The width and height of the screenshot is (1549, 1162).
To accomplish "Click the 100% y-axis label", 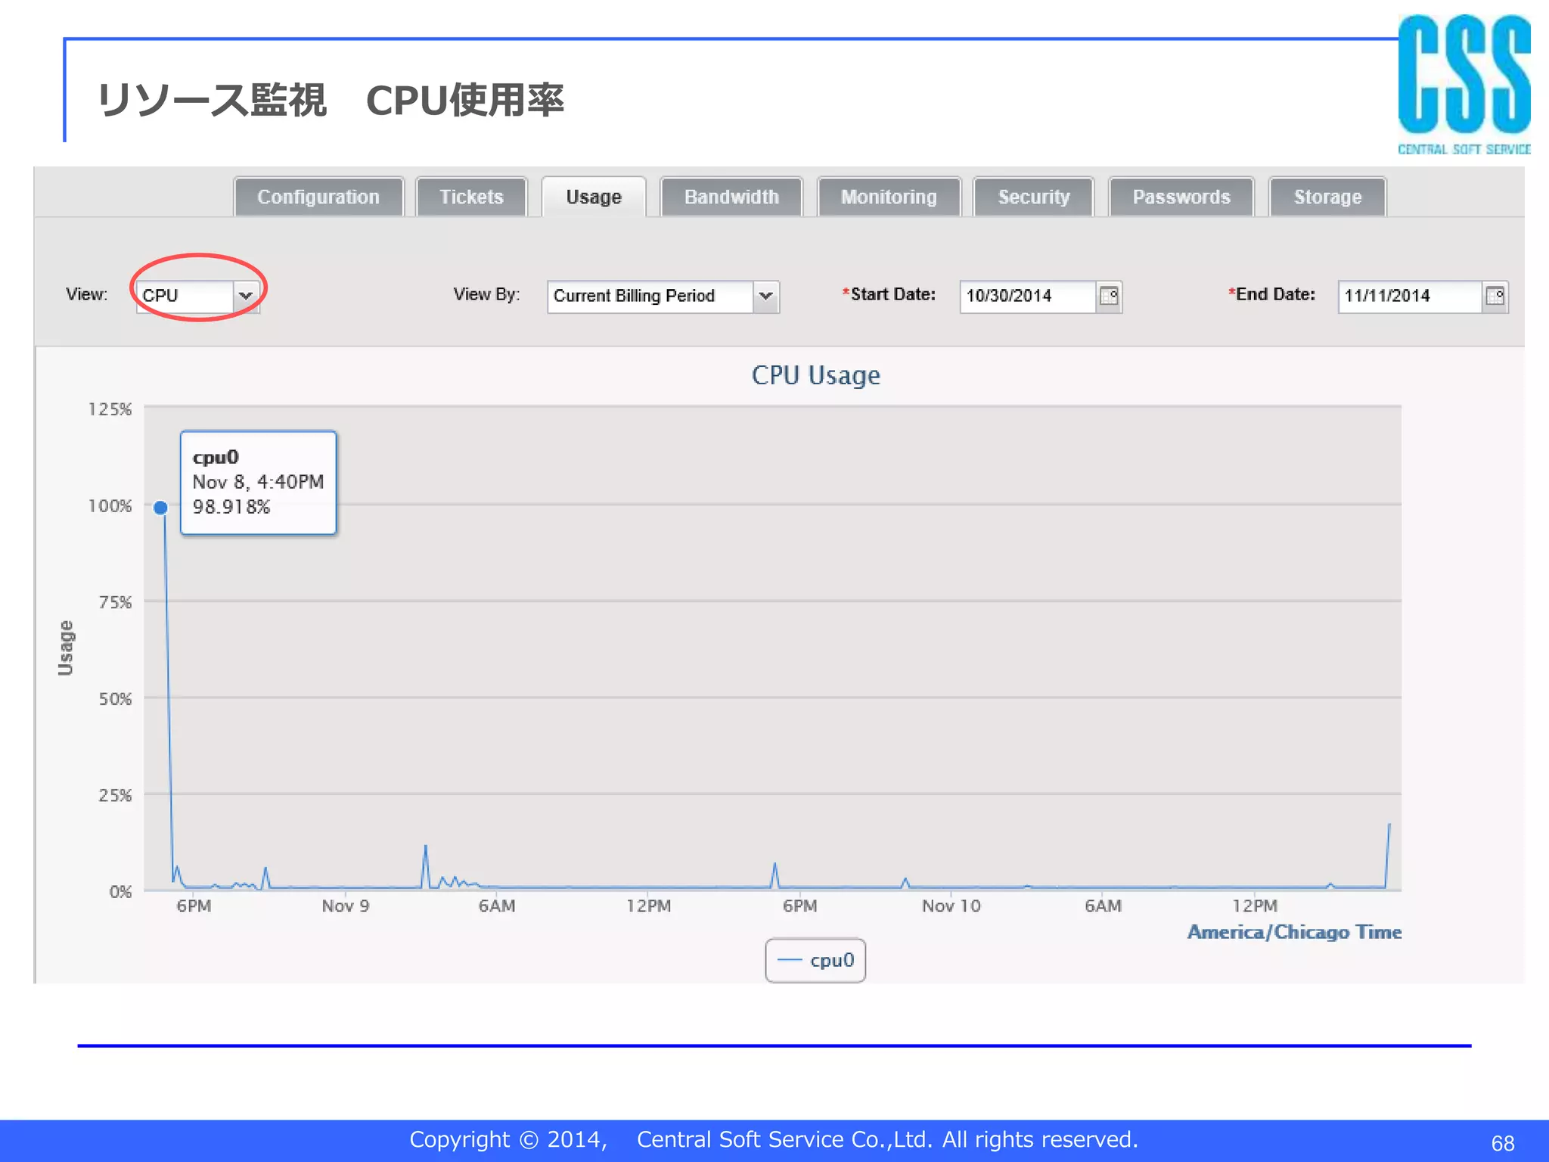I will coord(110,505).
